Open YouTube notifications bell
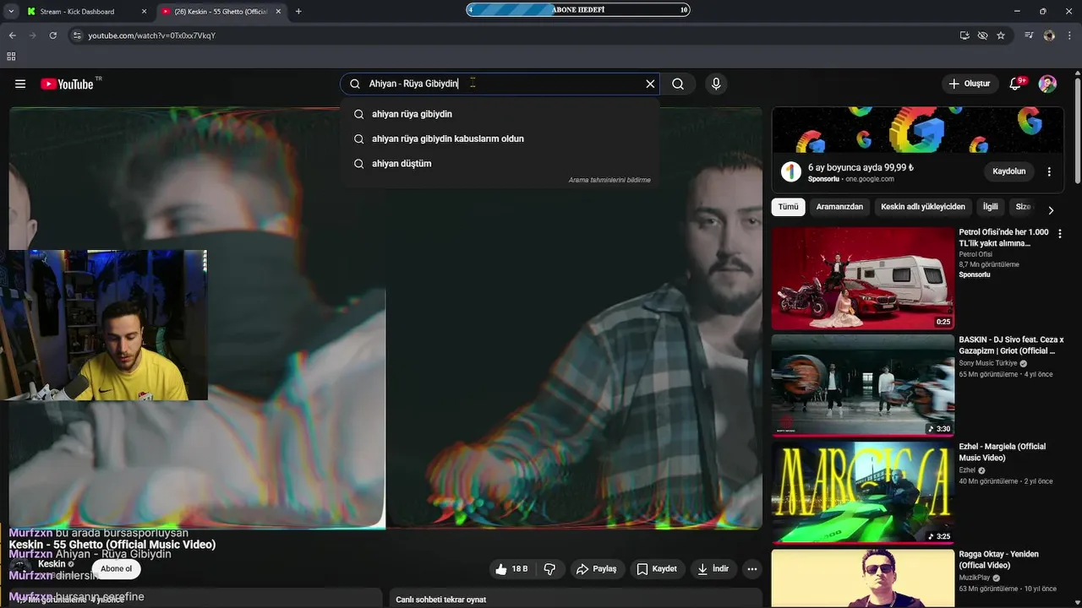The height and width of the screenshot is (608, 1082). click(1016, 84)
